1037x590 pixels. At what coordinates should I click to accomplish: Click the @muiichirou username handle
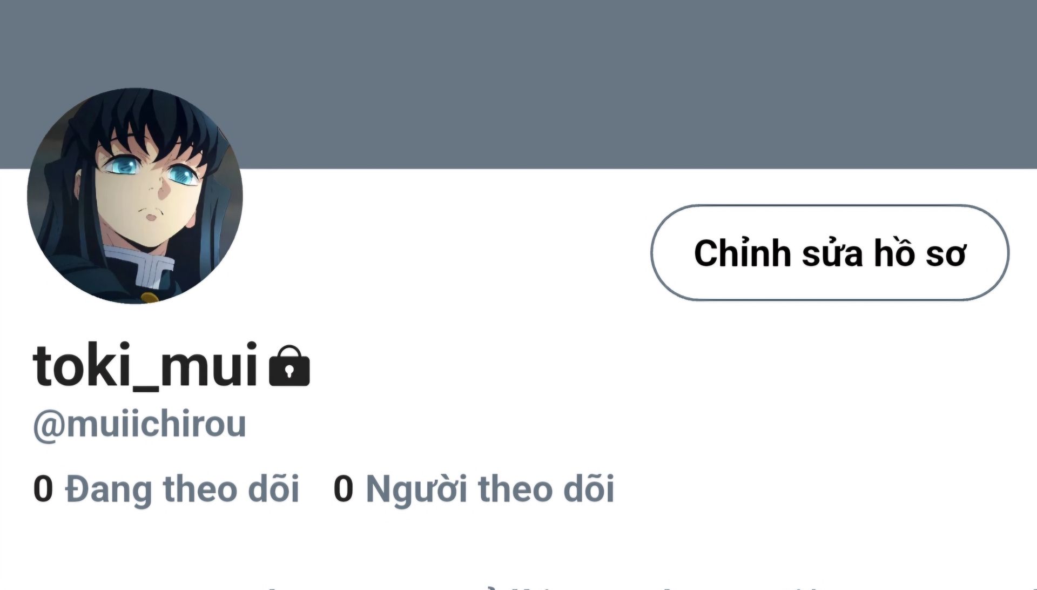pyautogui.click(x=140, y=425)
